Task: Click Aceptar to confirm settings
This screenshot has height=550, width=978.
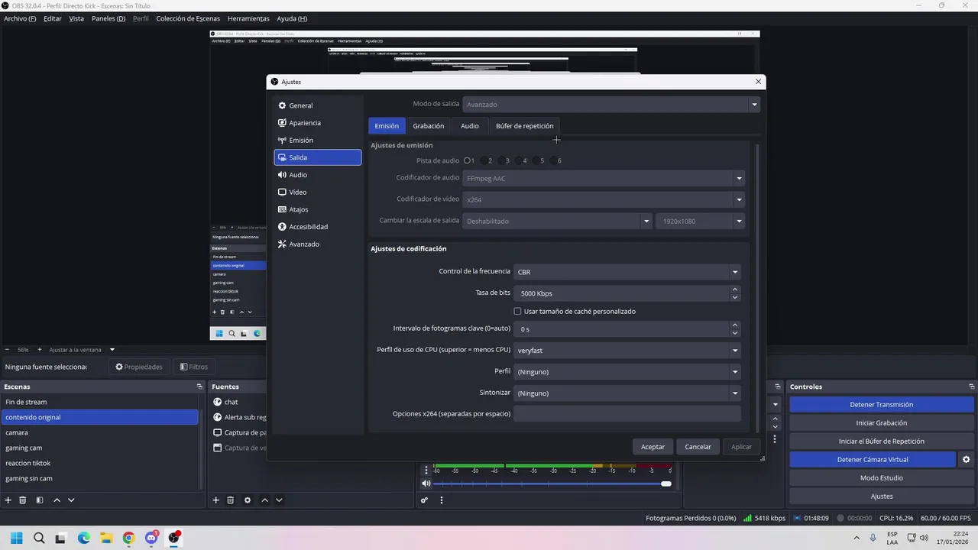Action: (x=653, y=447)
